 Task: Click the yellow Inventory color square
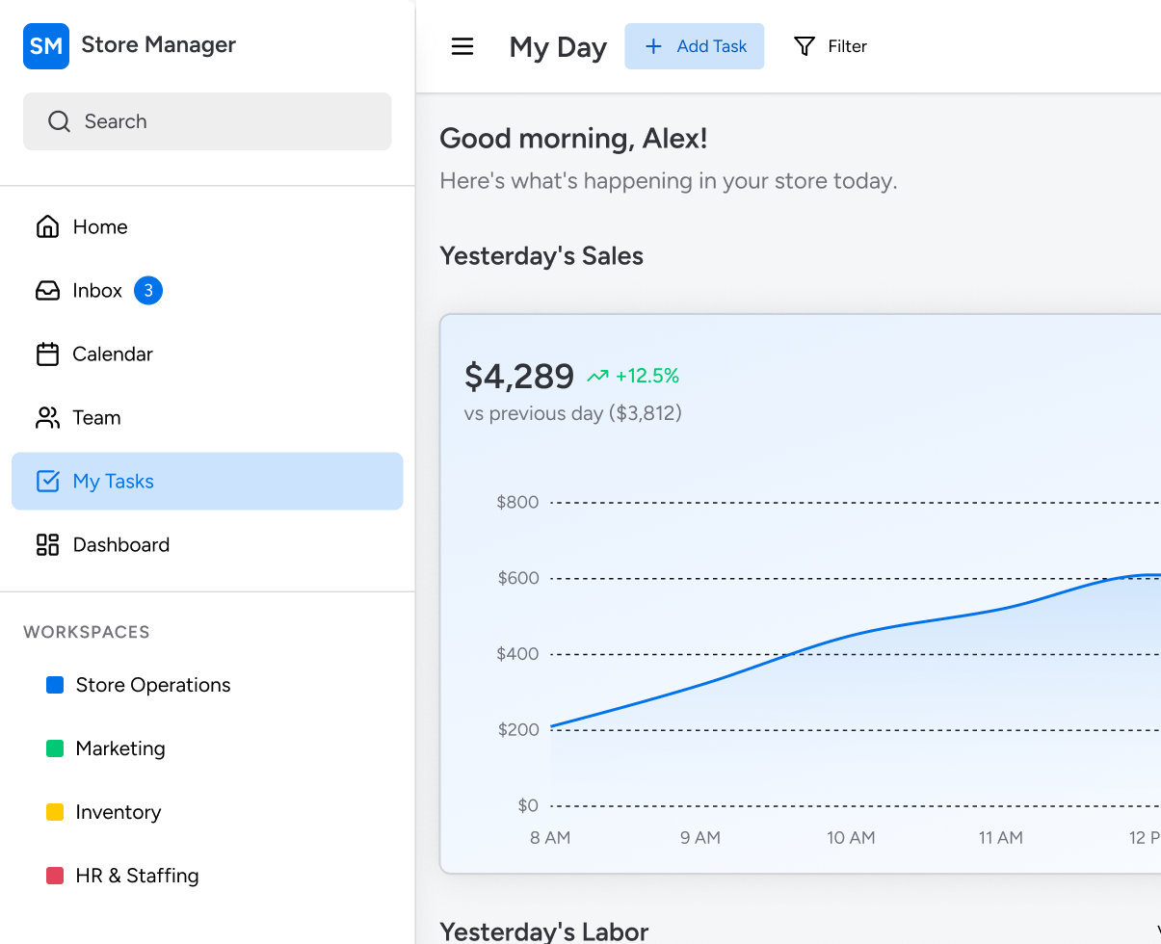coord(55,812)
